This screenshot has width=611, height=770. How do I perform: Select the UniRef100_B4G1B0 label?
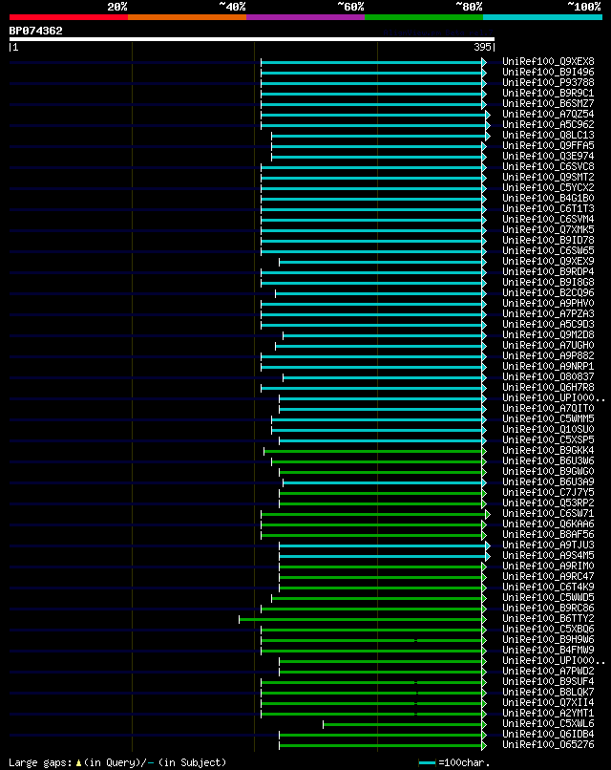pos(548,199)
